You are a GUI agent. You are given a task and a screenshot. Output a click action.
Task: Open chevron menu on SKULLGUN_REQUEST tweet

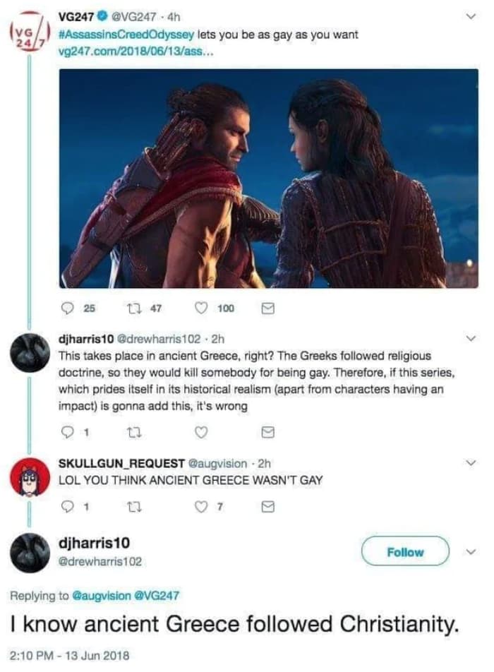471,463
